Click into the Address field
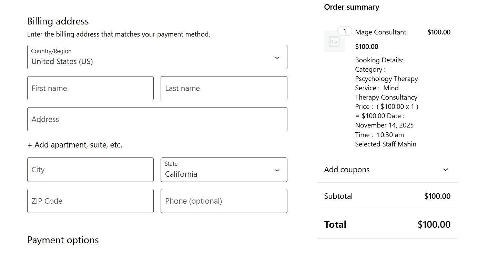Viewport: 488px width, 255px height. tap(157, 119)
